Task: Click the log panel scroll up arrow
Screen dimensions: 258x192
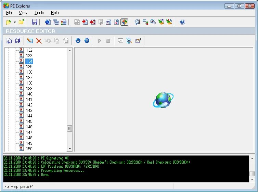Action: coord(252,158)
